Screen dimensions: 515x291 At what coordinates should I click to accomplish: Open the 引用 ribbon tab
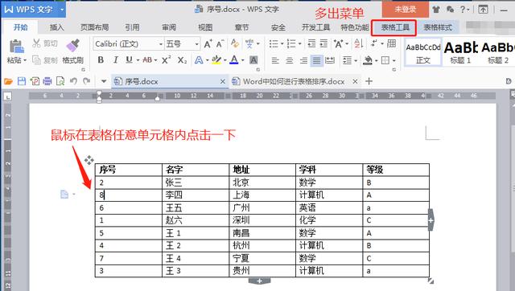point(132,27)
